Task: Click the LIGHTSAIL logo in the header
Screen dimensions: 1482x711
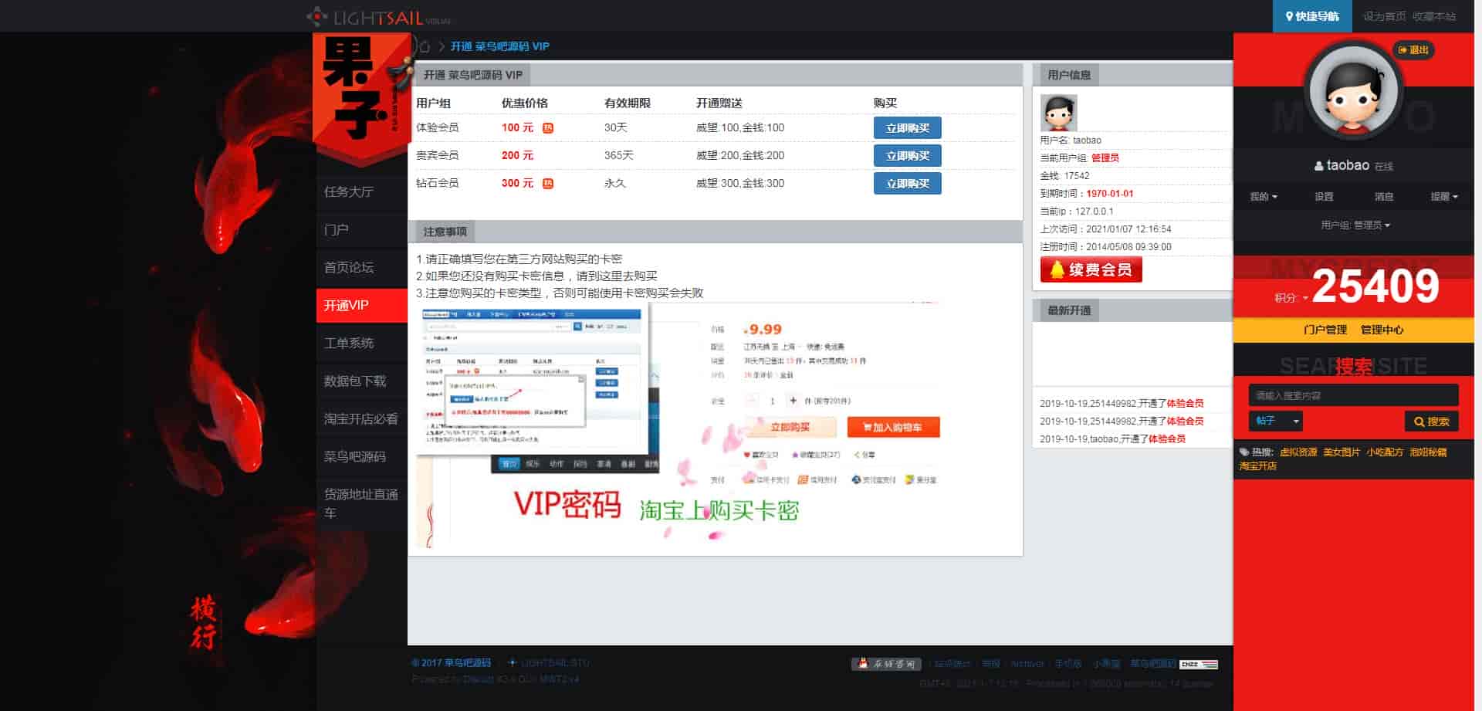Action: pos(379,16)
